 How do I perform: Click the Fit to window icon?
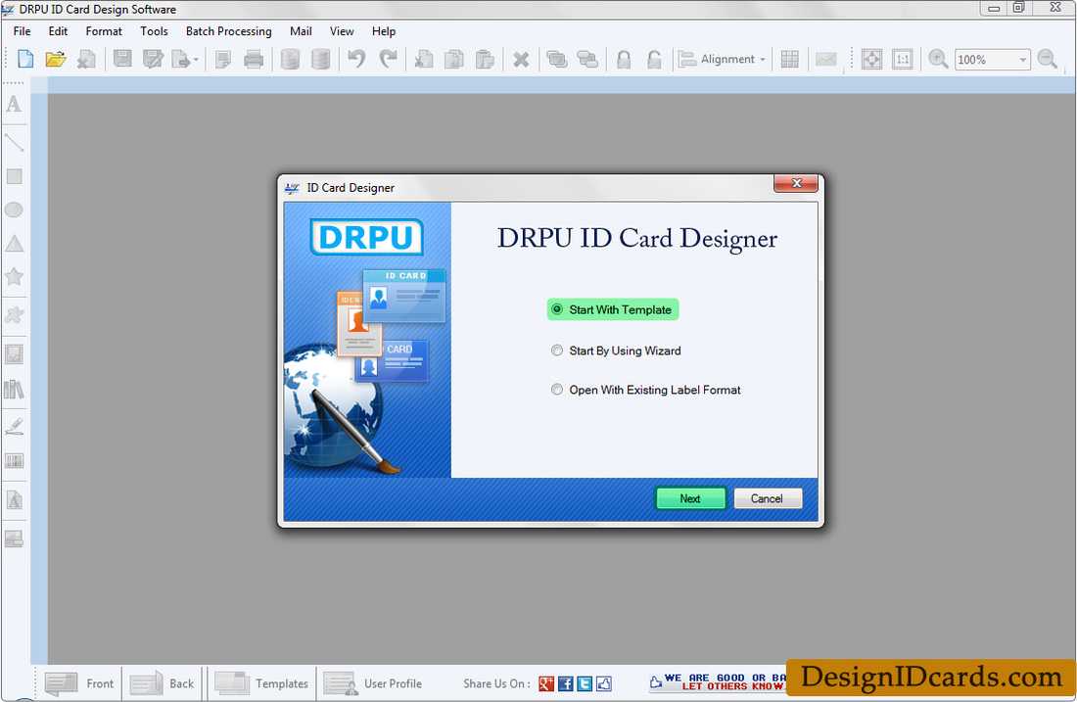pyautogui.click(x=871, y=60)
